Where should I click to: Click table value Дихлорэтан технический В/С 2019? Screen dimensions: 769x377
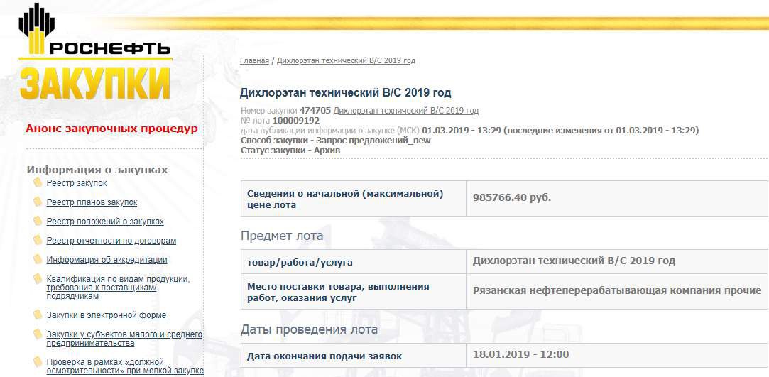tap(574, 261)
